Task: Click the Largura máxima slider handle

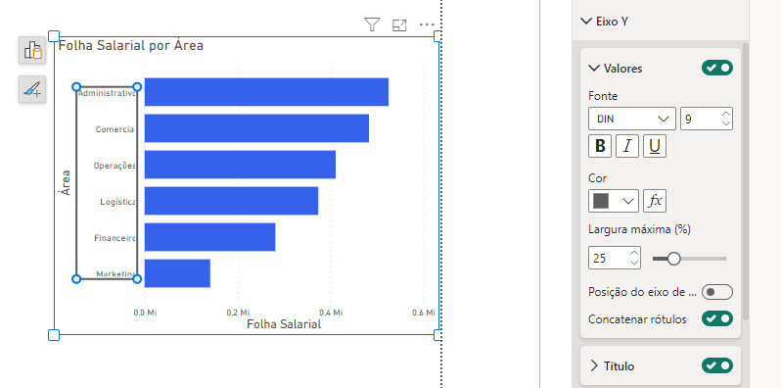Action: (x=674, y=259)
